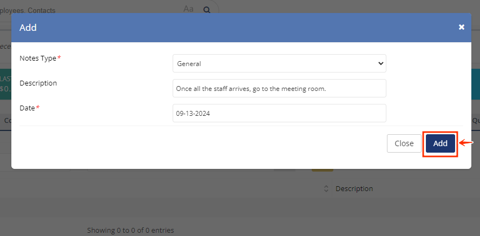Viewport: 480px width, 236px height.
Task: Click the 'Date' field label
Action: (x=27, y=108)
